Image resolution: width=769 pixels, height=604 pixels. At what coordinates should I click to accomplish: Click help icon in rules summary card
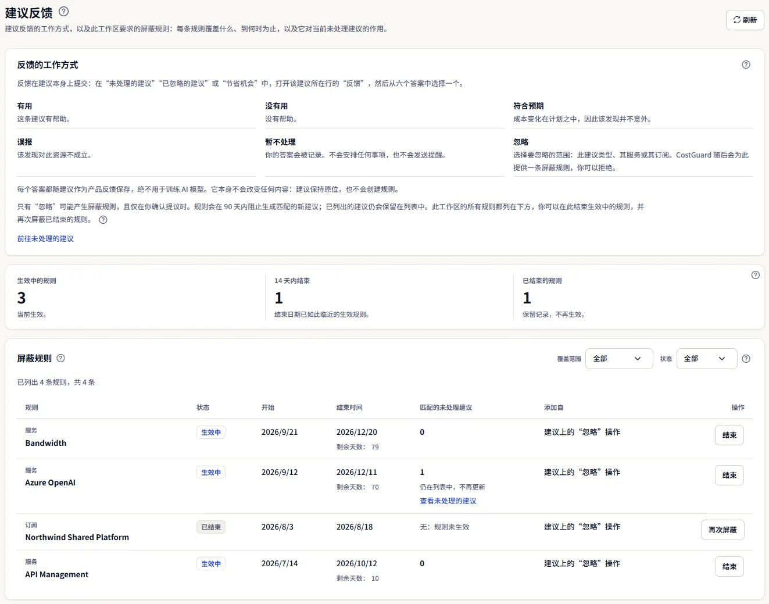pyautogui.click(x=755, y=275)
